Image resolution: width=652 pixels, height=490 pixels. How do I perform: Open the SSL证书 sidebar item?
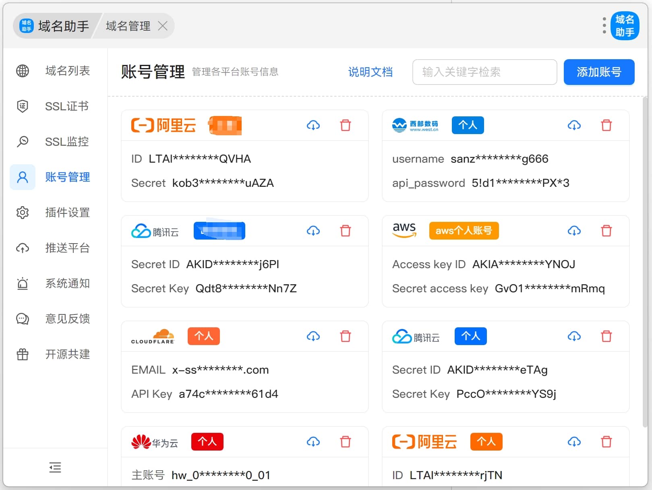coord(55,106)
